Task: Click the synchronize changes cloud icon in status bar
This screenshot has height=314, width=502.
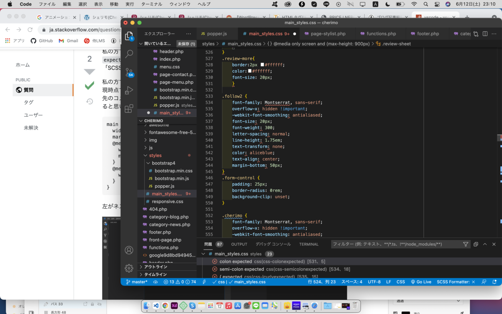Action: click(x=156, y=282)
